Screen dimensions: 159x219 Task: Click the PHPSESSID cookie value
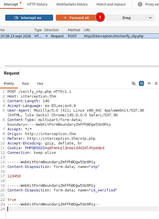(x=76, y=148)
